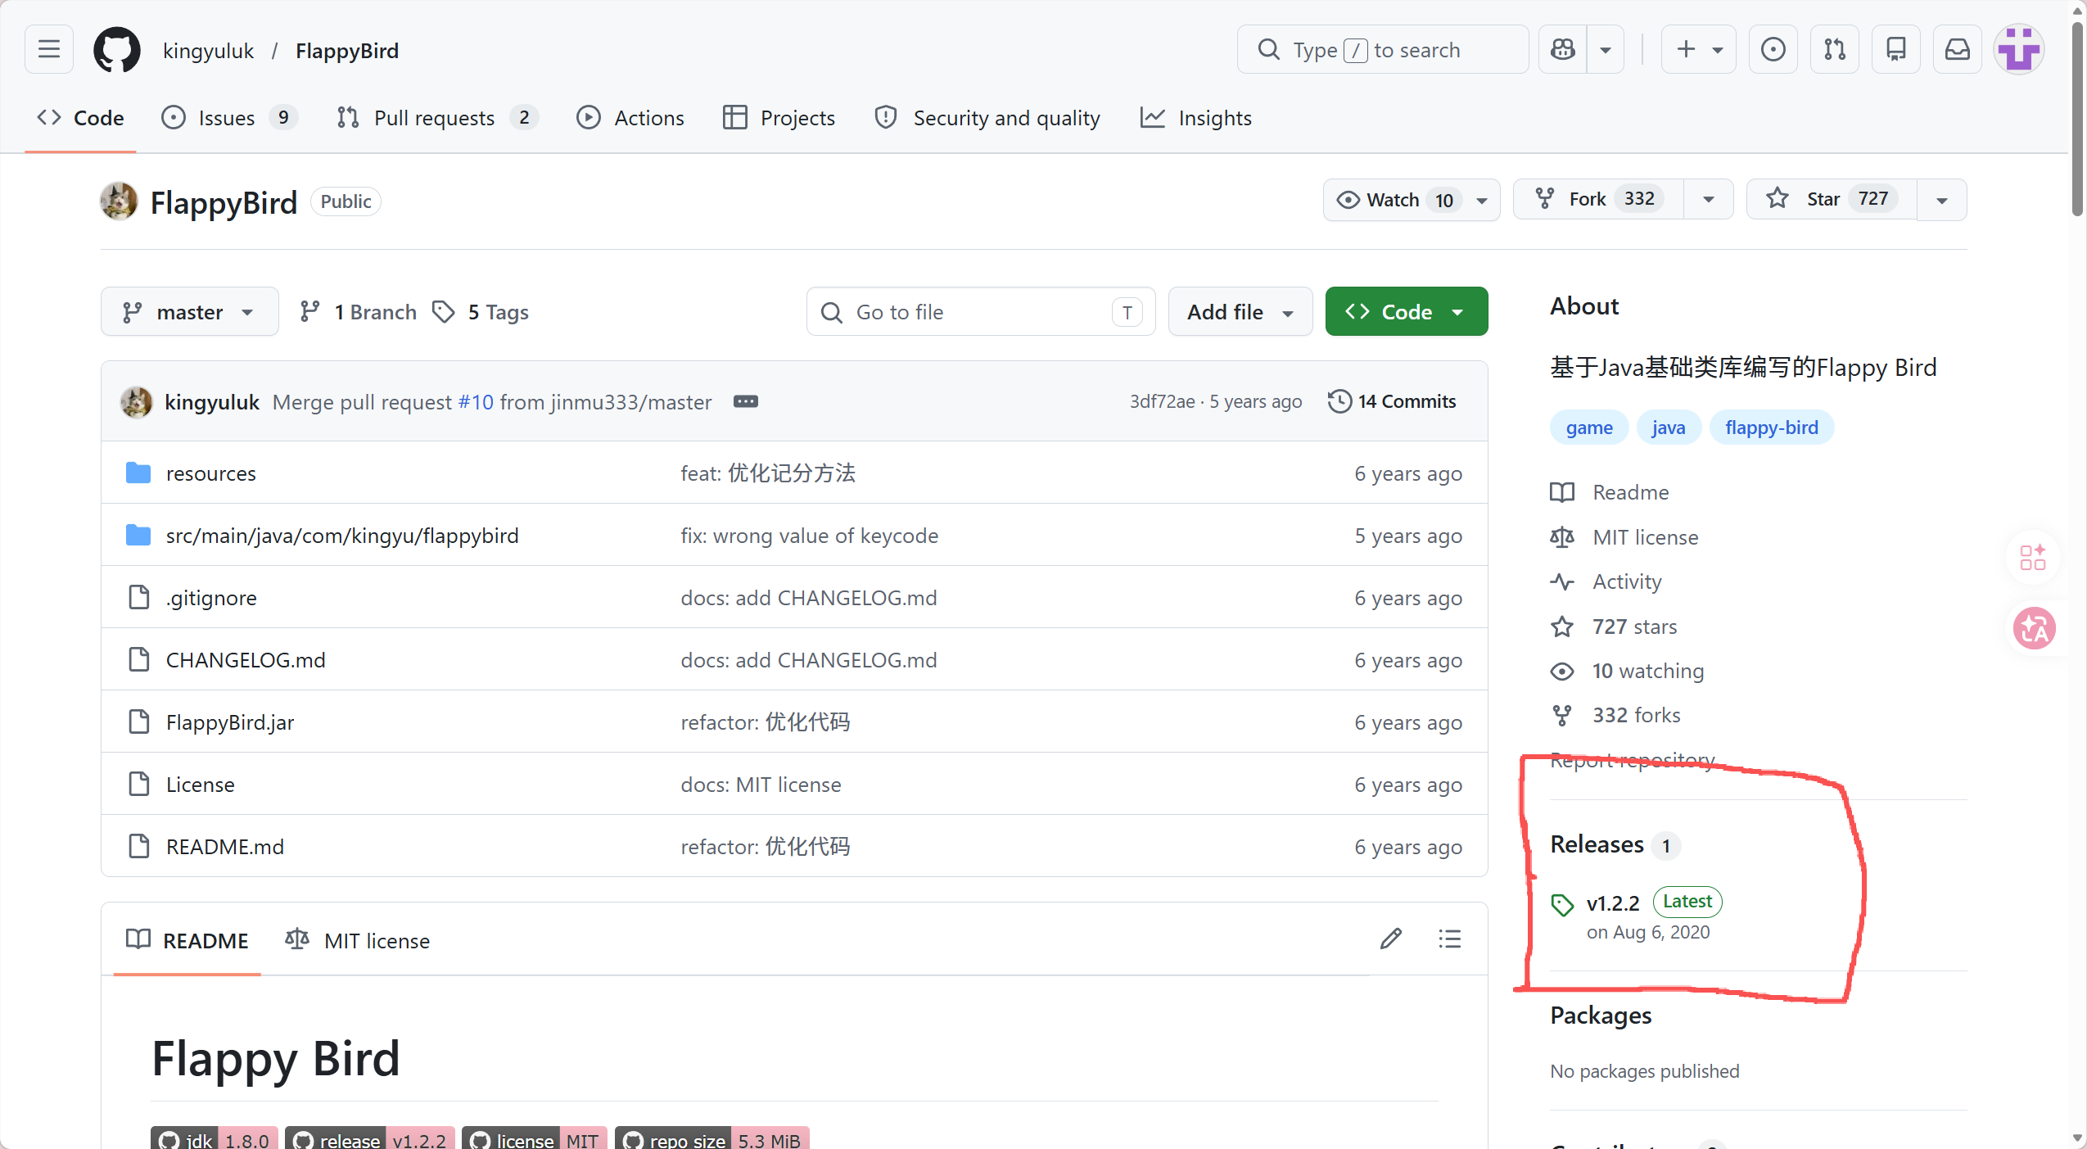Open pull requests icon in header
This screenshot has height=1149, width=2087.
[1834, 50]
